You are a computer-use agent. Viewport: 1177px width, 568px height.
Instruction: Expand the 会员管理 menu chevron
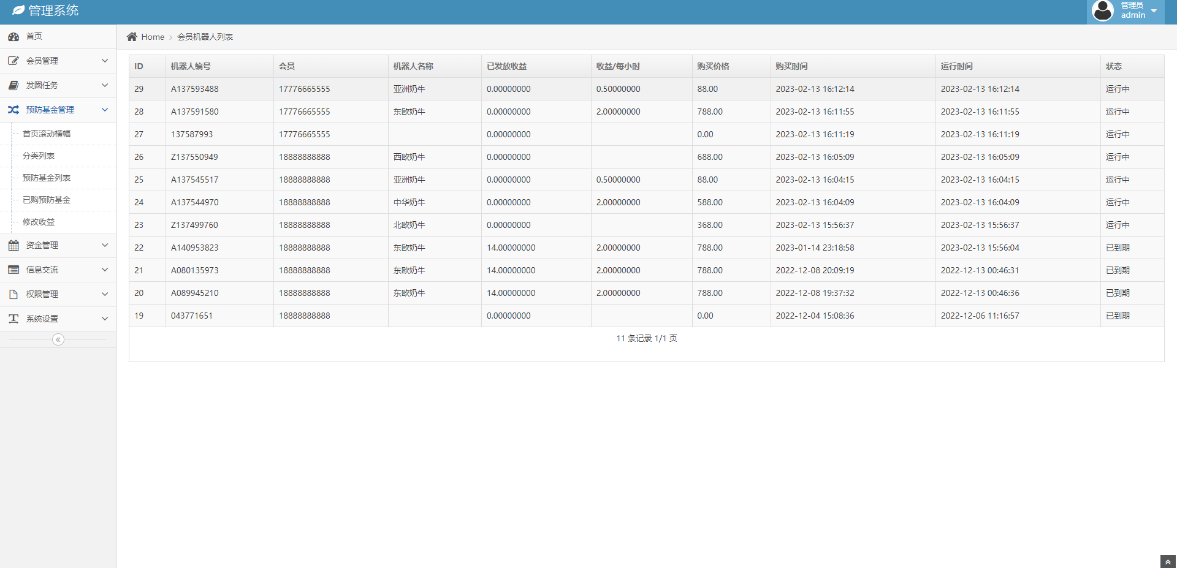(x=105, y=61)
